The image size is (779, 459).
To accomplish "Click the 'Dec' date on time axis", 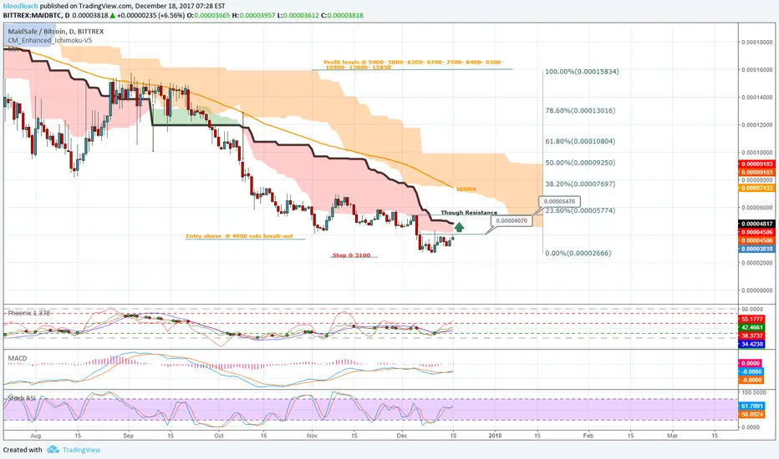I will (402, 436).
